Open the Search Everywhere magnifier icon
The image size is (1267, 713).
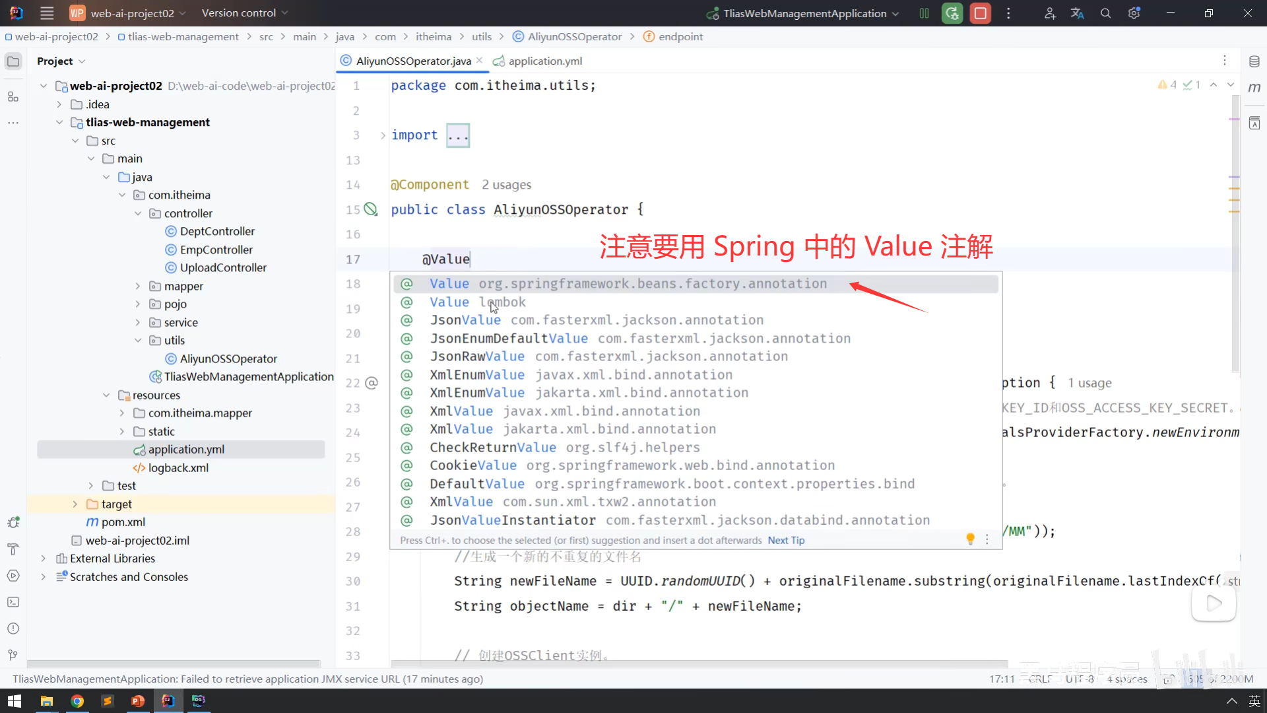coord(1106,13)
